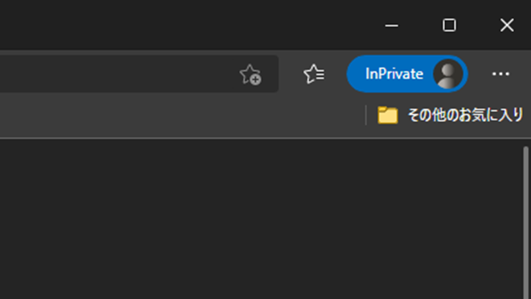531x299 pixels.
Task: Click the yellow folder icon on favorites bar
Action: [x=388, y=115]
